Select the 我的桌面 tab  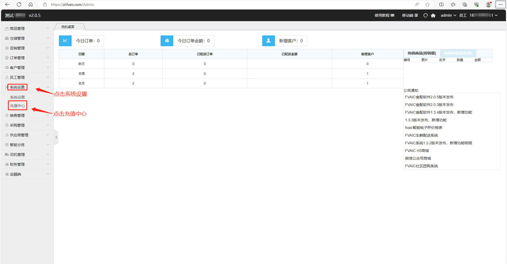[x=68, y=27]
